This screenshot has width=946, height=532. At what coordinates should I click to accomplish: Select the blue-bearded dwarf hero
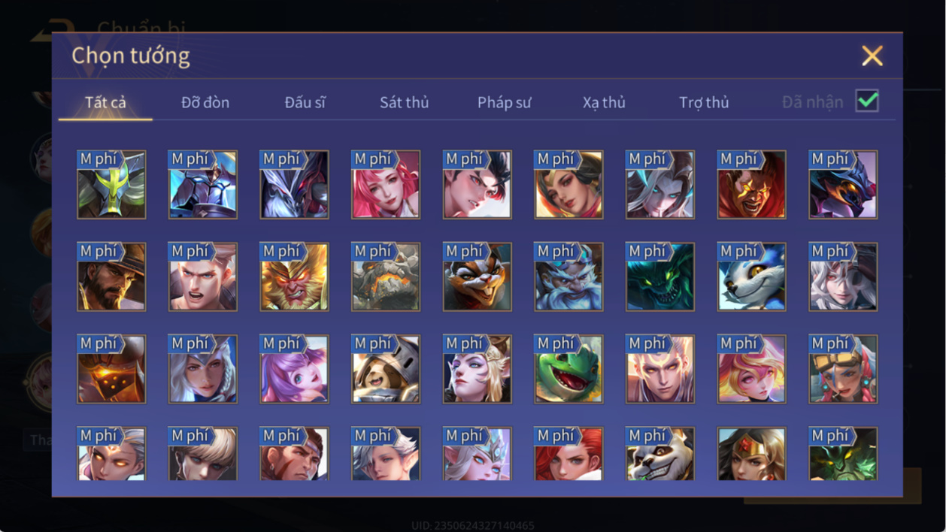coord(569,277)
